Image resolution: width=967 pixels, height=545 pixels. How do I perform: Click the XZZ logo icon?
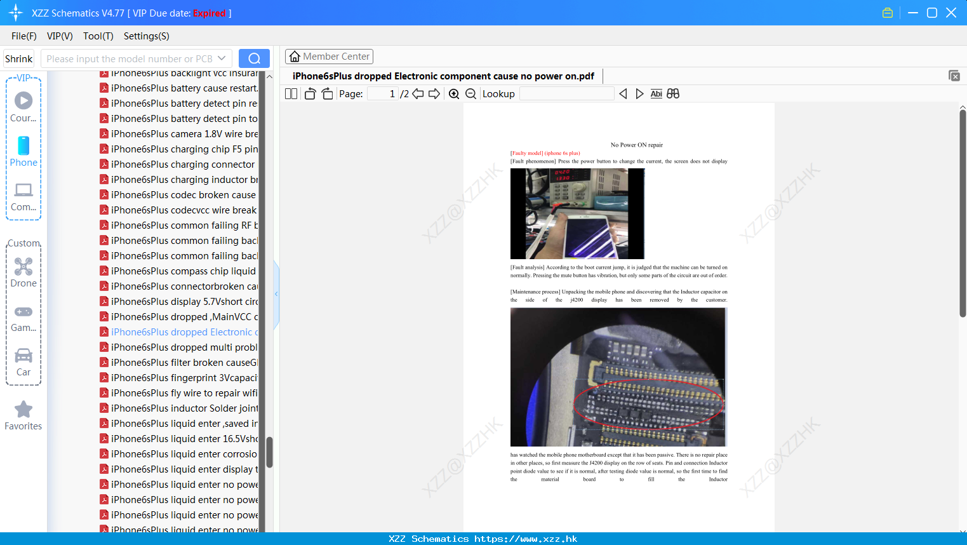(16, 13)
